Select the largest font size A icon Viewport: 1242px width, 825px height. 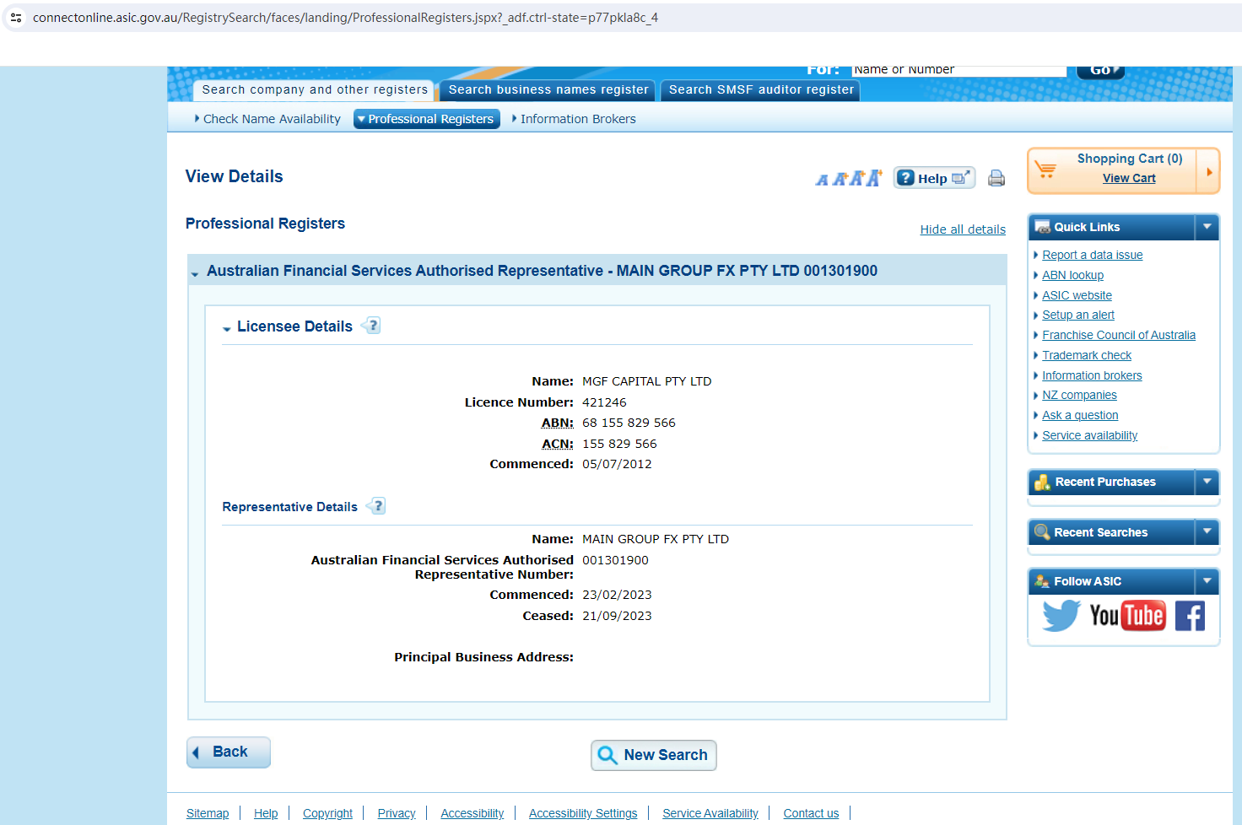(x=874, y=177)
